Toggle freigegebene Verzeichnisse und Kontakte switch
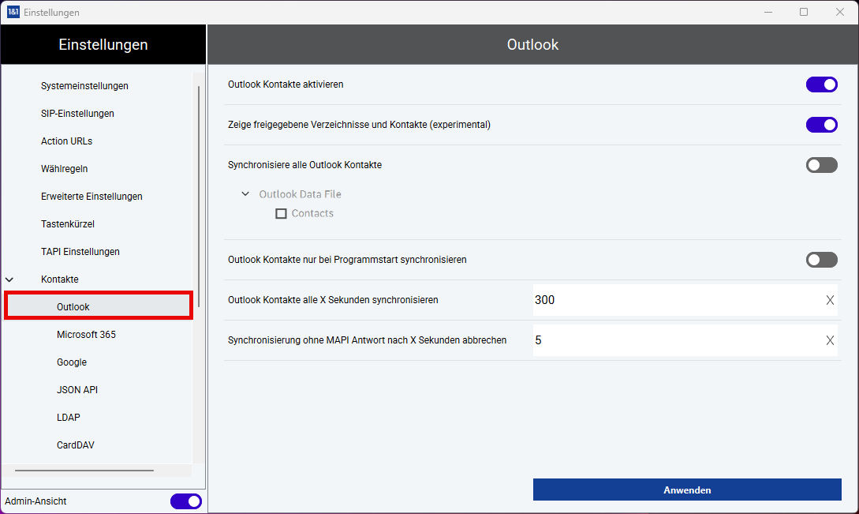The width and height of the screenshot is (859, 514). [821, 125]
